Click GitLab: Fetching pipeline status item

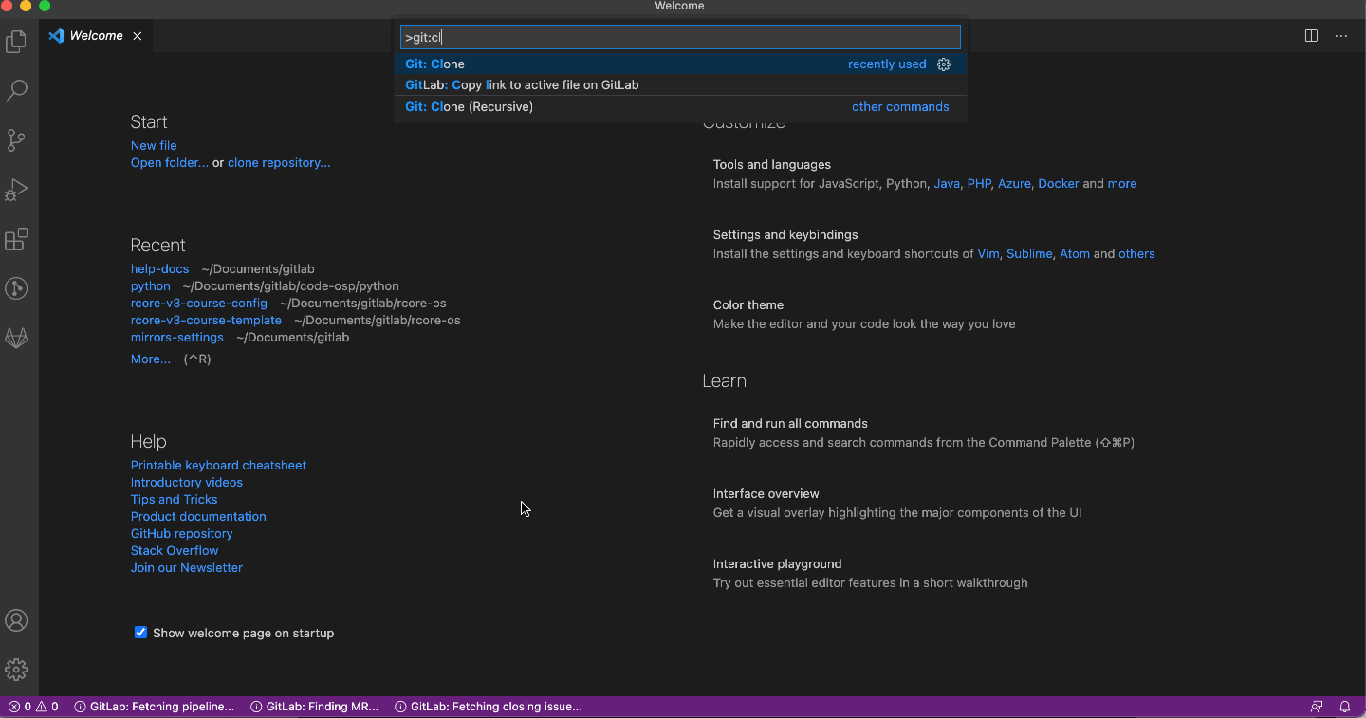coord(155,707)
